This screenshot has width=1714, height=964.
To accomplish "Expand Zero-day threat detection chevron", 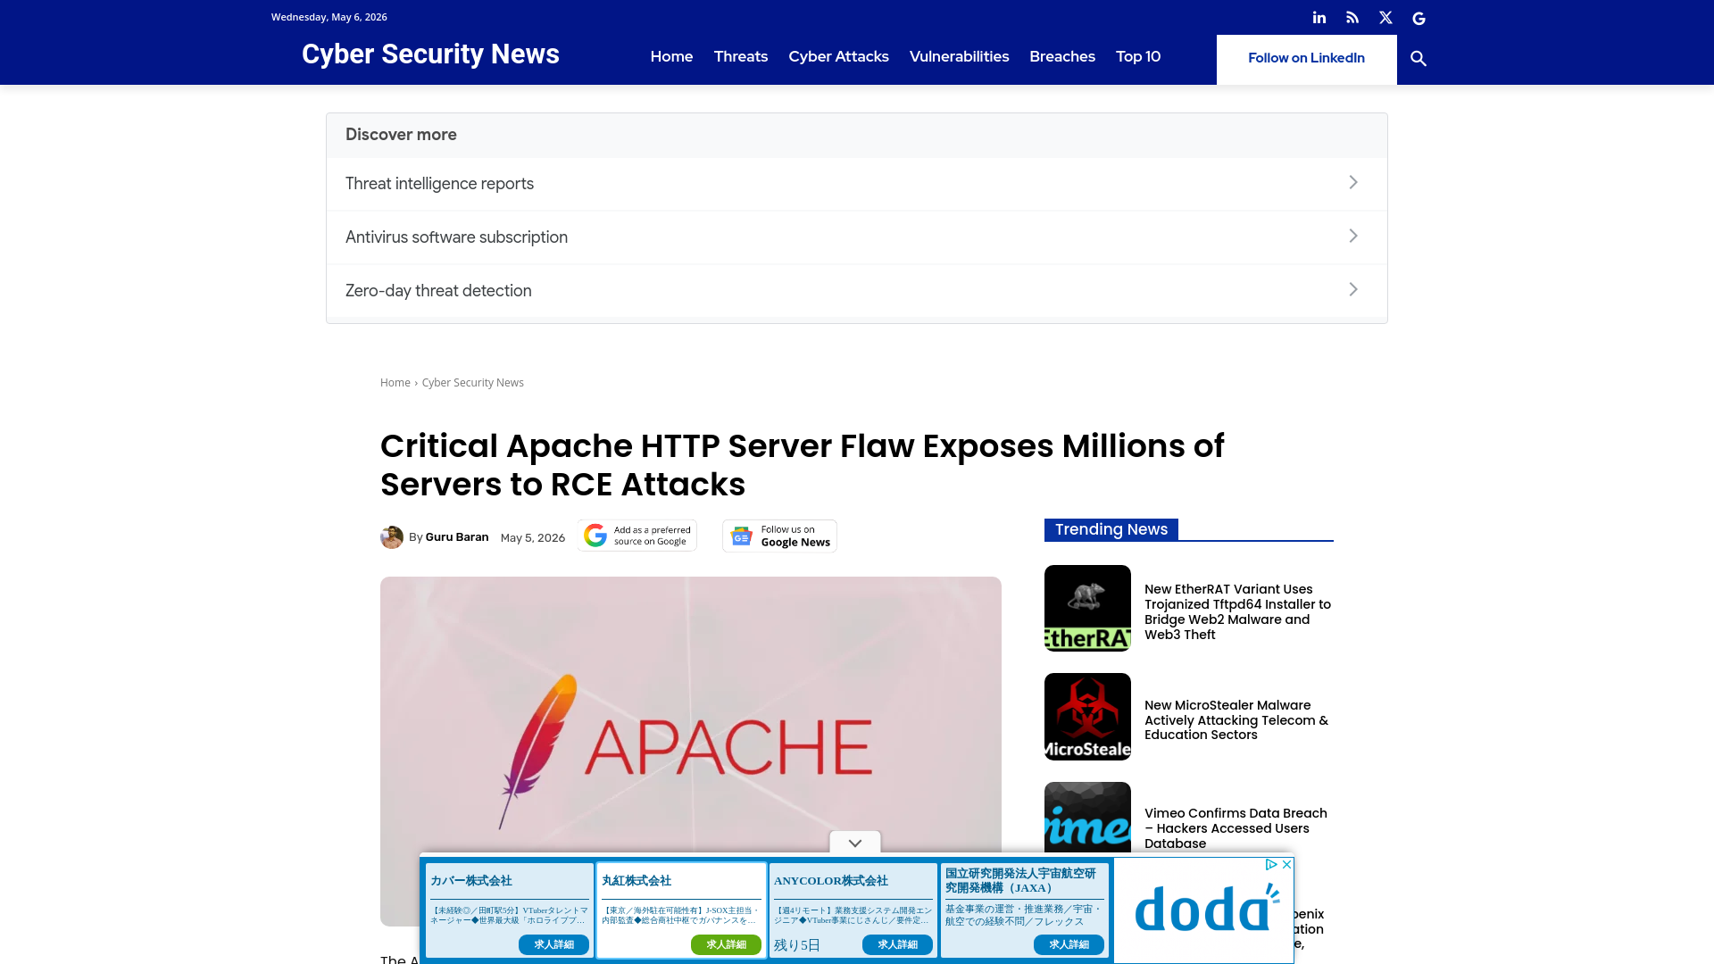I will [1353, 289].
